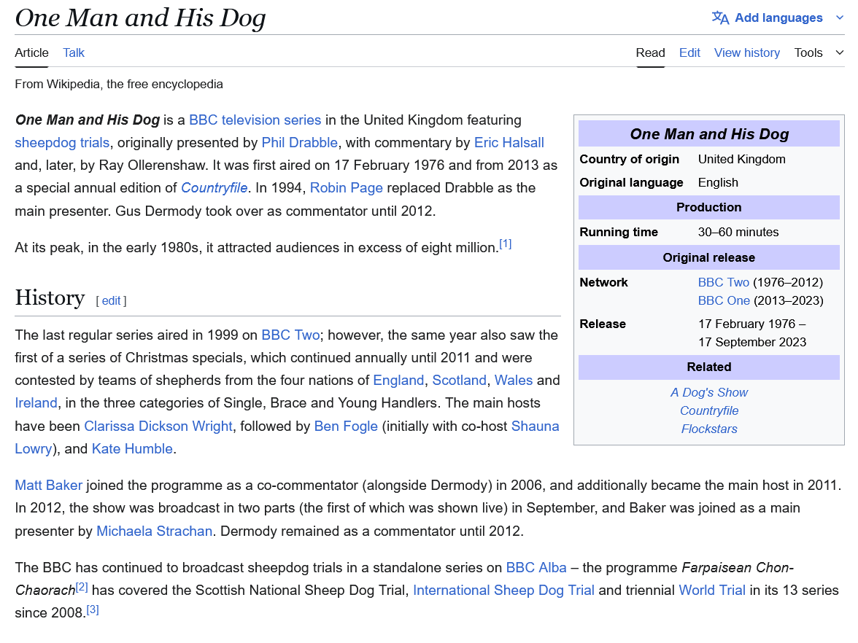Jump to citation reference [2]

(82, 587)
